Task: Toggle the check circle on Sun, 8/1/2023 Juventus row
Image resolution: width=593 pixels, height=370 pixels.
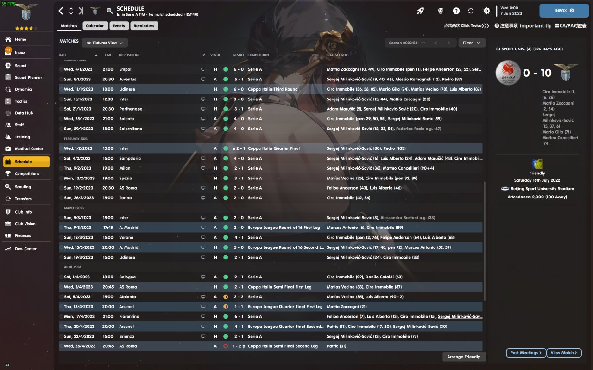Action: 61,79
